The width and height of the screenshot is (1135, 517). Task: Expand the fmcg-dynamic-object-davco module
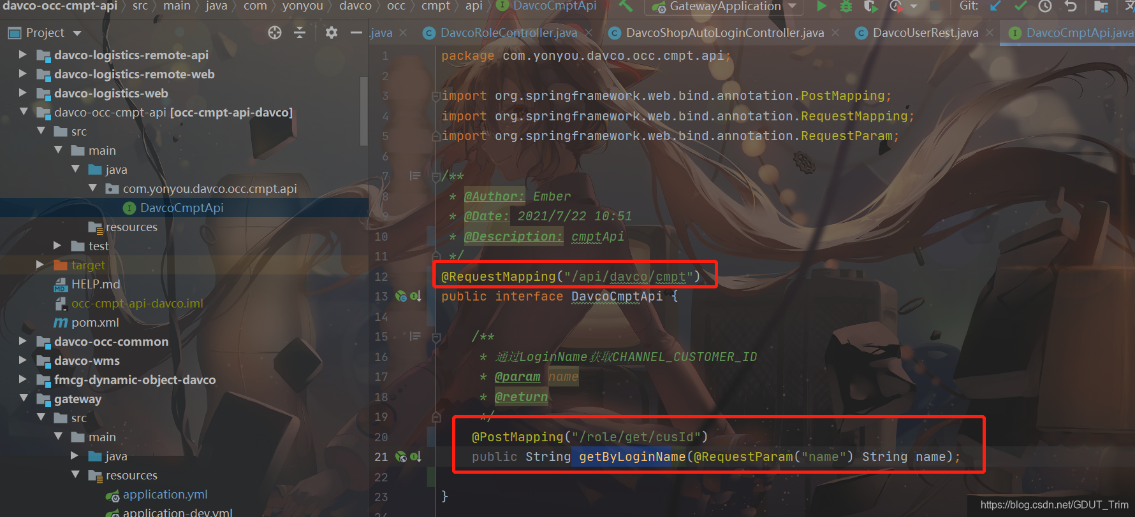(x=23, y=379)
